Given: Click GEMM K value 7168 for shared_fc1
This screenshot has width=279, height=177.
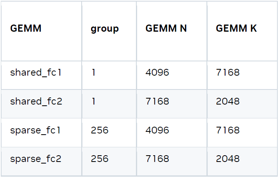Looking at the screenshot, I should click(x=228, y=72).
